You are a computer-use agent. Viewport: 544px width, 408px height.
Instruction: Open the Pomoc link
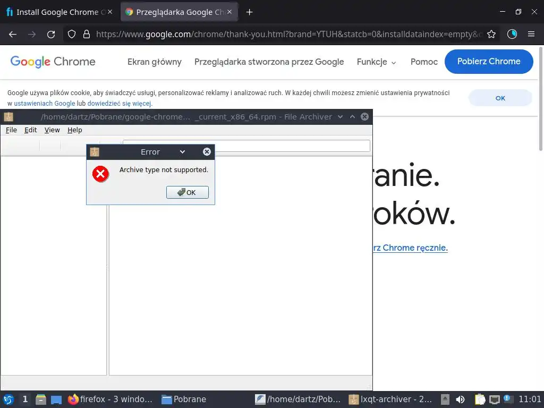tap(424, 62)
